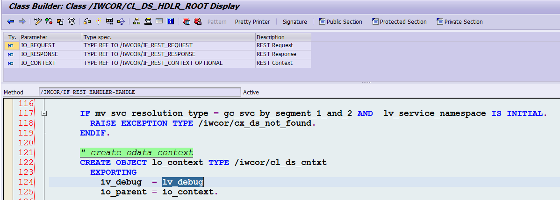Open the method Signature
The width and height of the screenshot is (560, 200).
pyautogui.click(x=294, y=22)
